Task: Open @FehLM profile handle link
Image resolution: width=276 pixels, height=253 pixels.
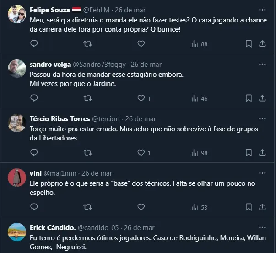Action: click(x=97, y=10)
